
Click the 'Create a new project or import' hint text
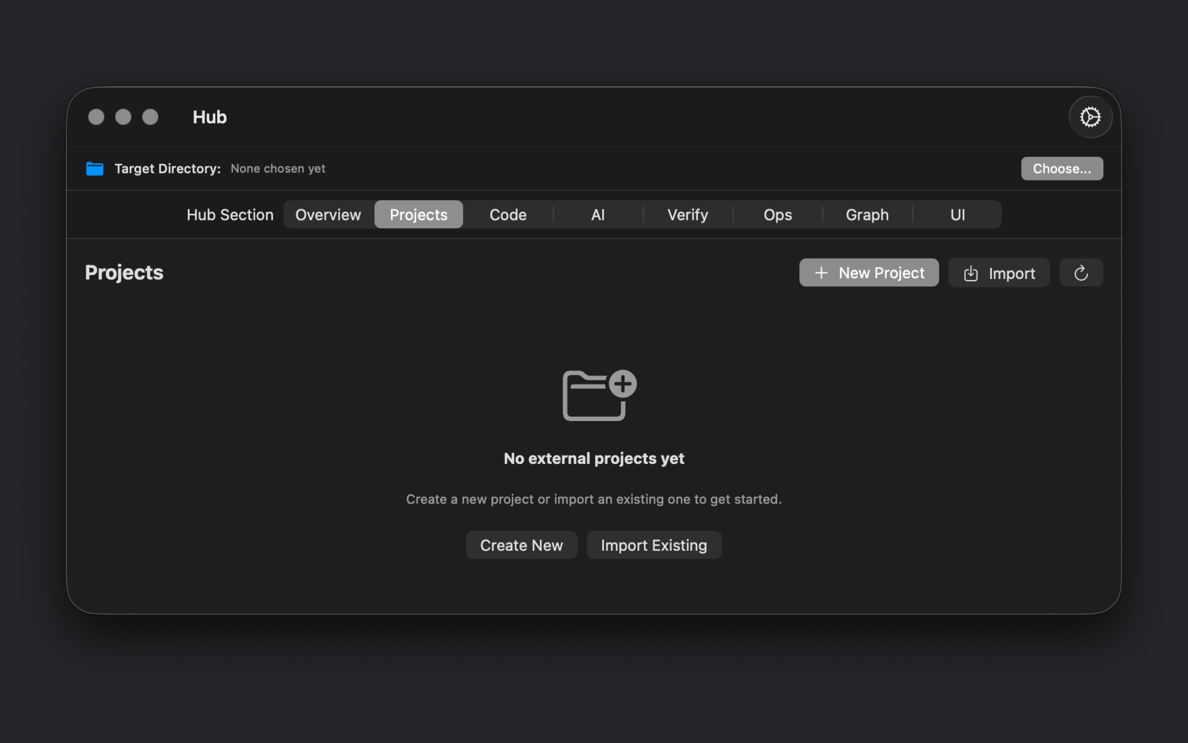click(x=594, y=499)
